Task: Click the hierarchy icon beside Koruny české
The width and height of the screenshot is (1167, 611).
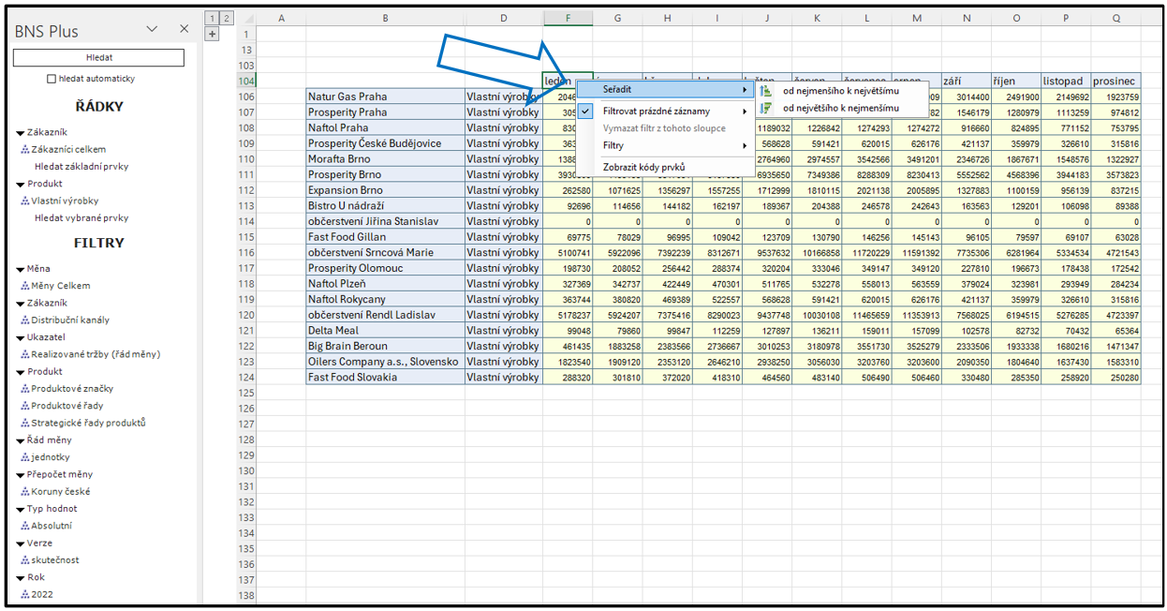Action: click(x=24, y=491)
